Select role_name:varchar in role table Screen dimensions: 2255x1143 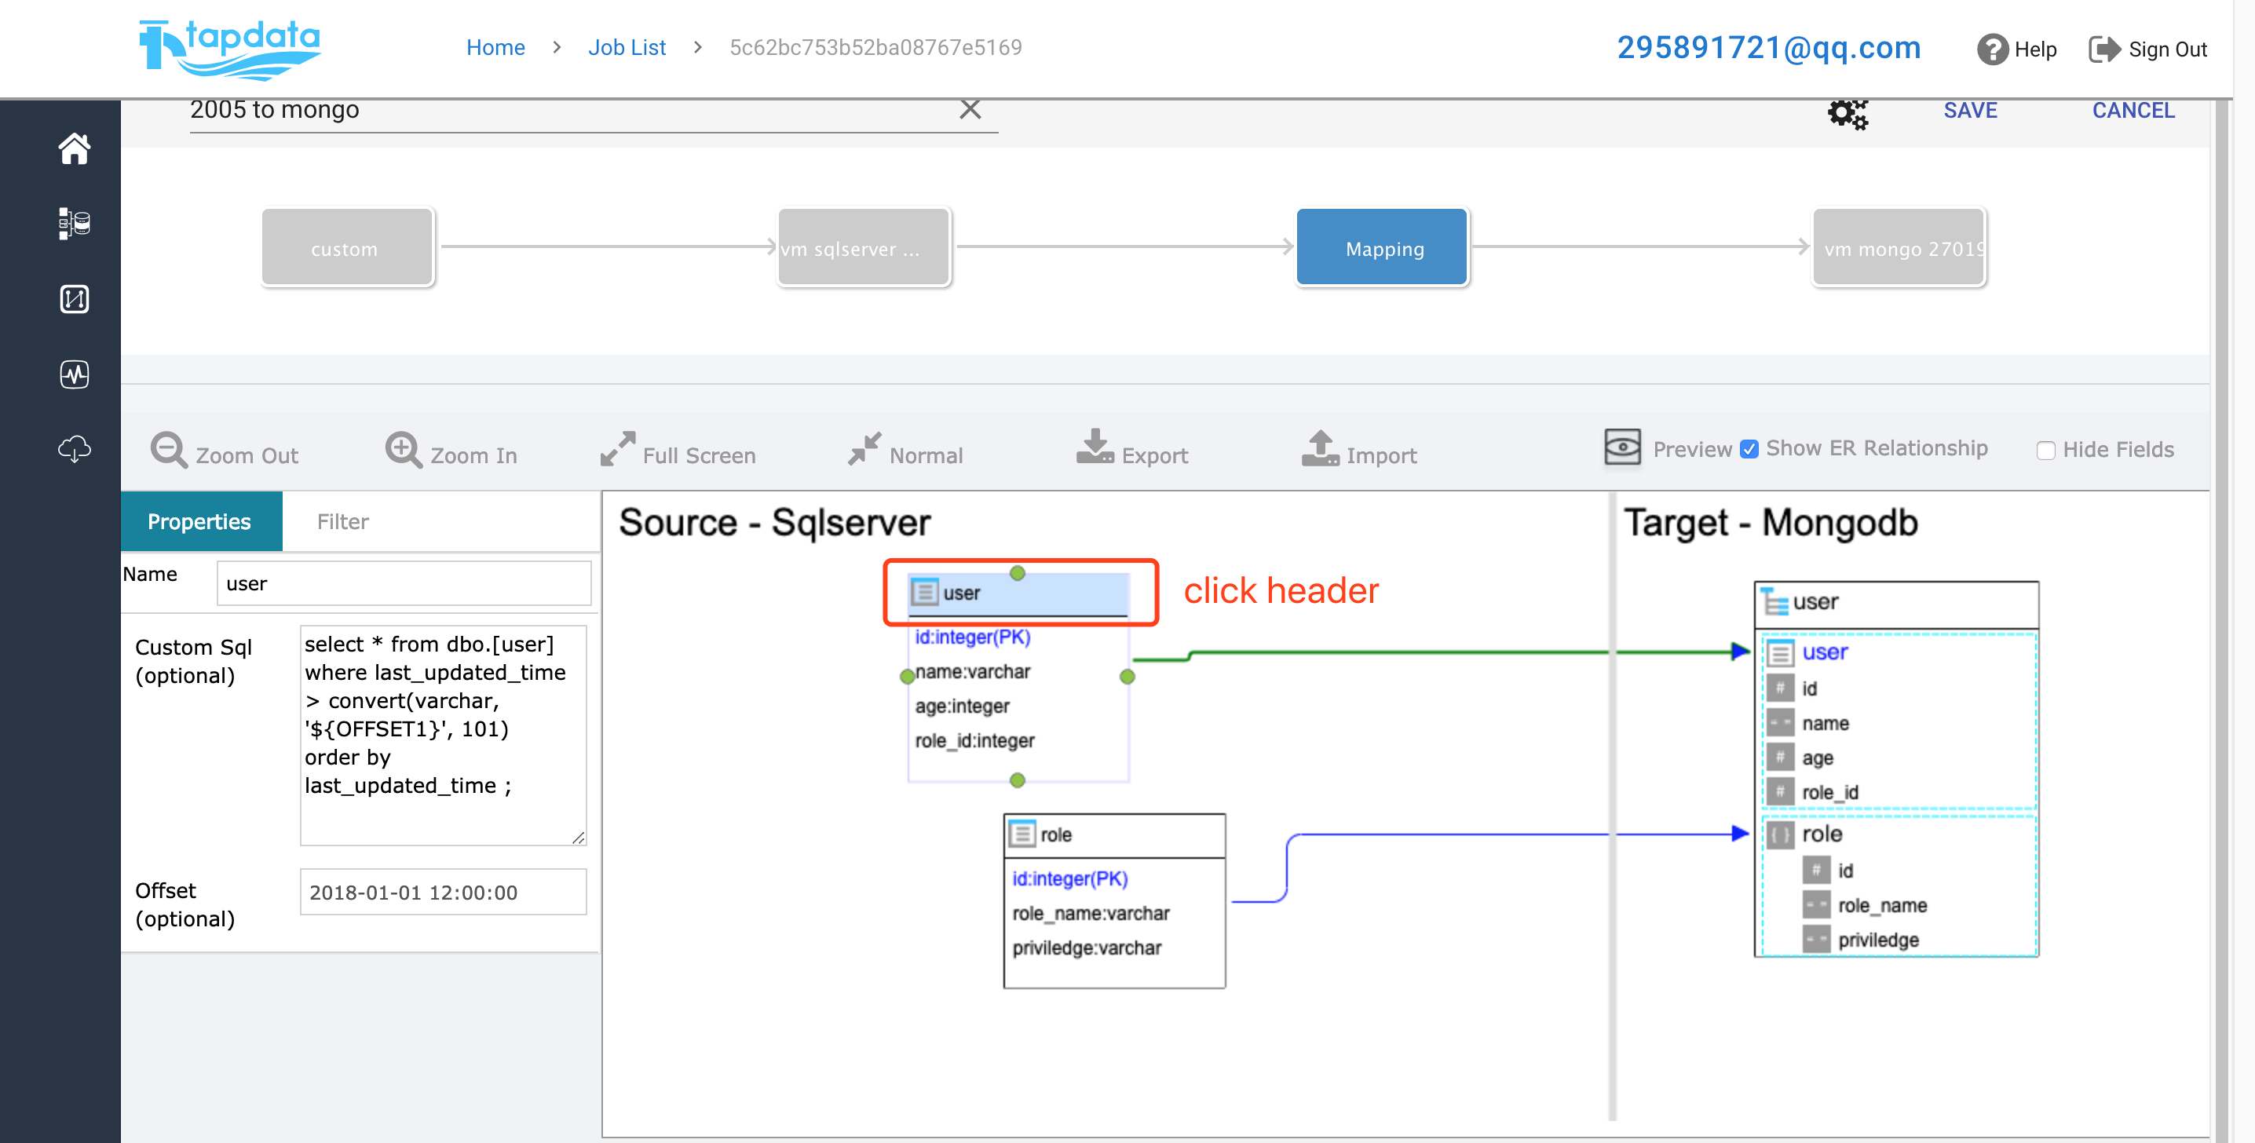[x=1090, y=914]
